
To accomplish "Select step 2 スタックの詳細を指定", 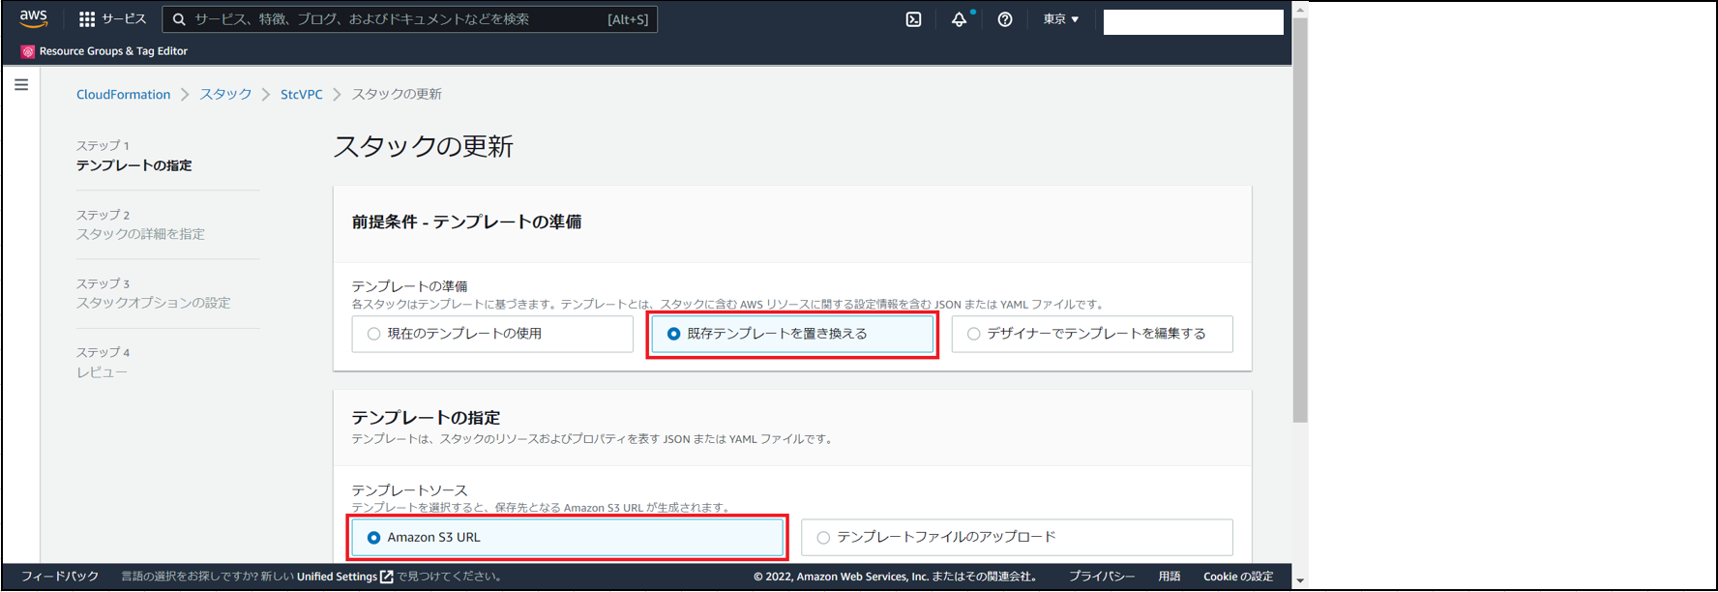I will click(x=140, y=234).
